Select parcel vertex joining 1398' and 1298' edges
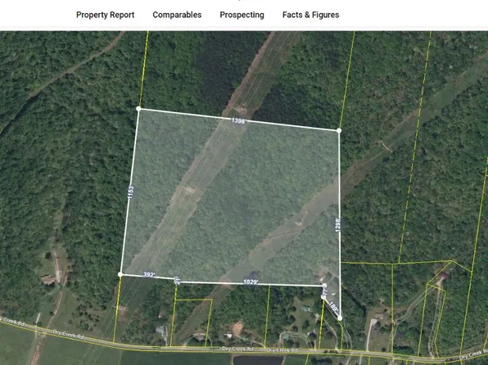 tap(339, 130)
